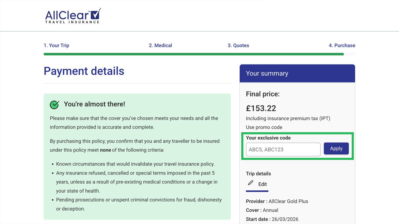Go to the 3. Quotes step
This screenshot has height=224, width=399.
click(238, 45)
